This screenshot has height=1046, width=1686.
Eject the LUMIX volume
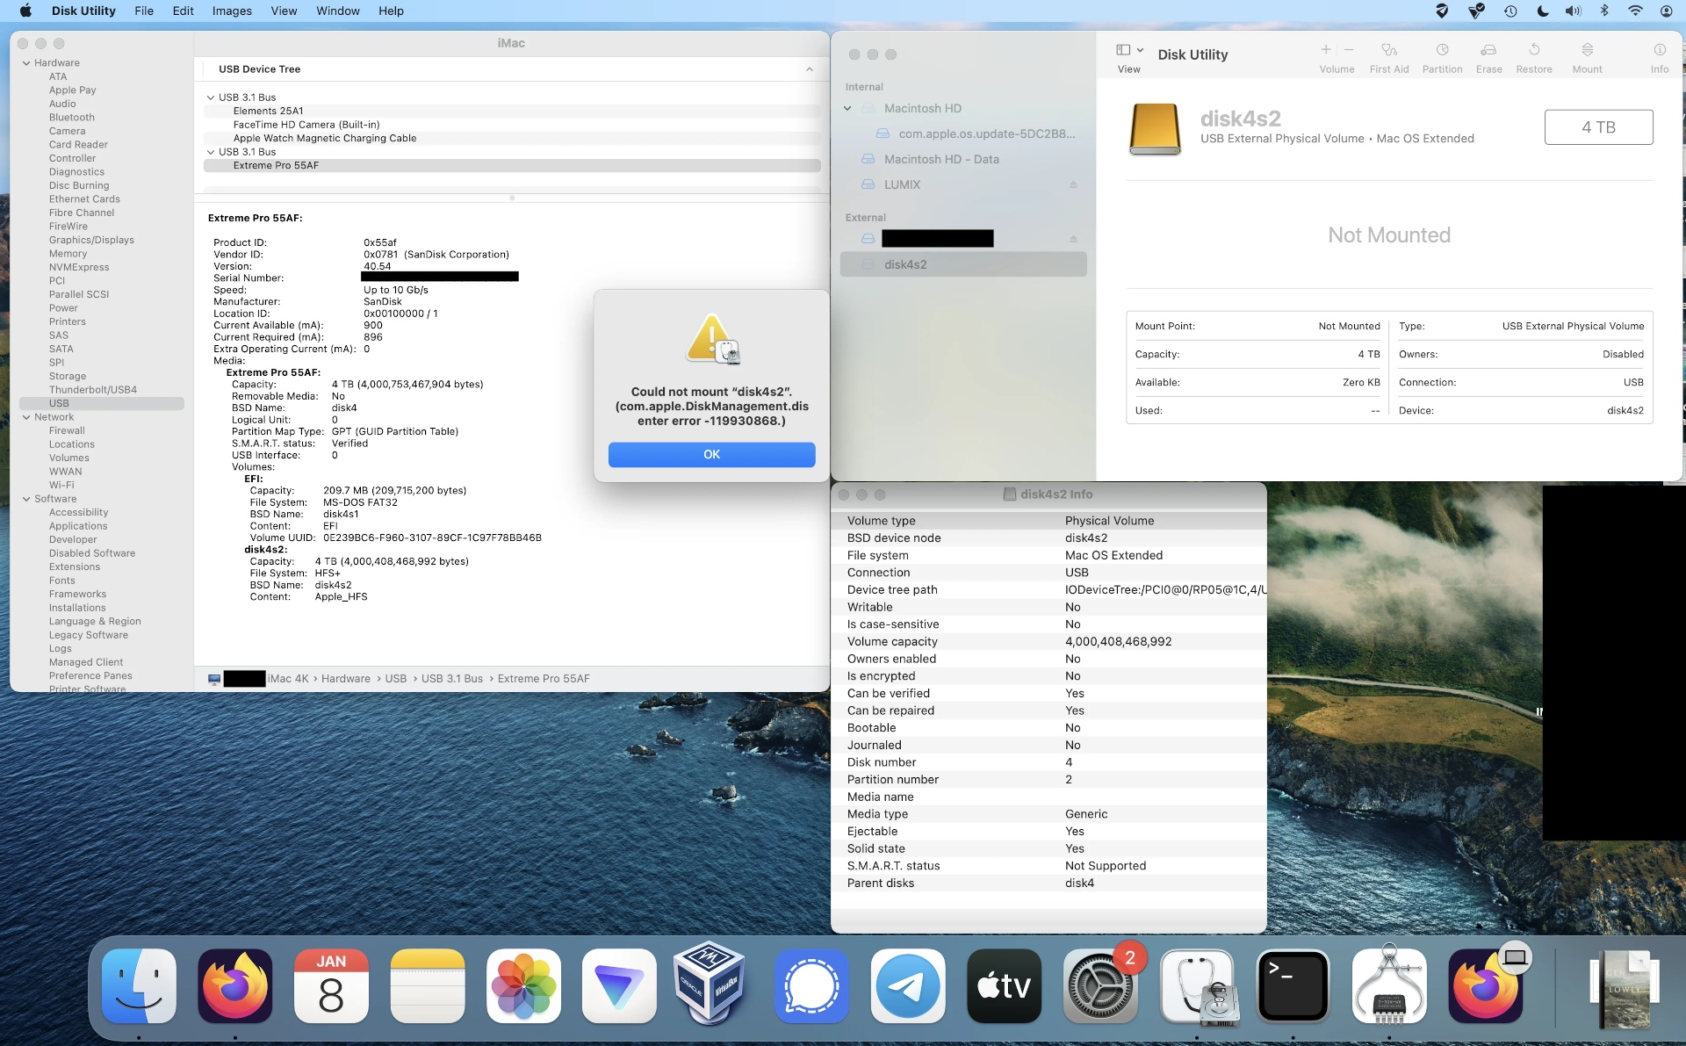point(1072,184)
